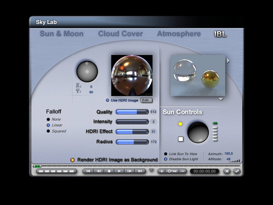The height and width of the screenshot is (205, 273).
Task: Open the preview dropdown triangle below render
Action: [x=221, y=99]
